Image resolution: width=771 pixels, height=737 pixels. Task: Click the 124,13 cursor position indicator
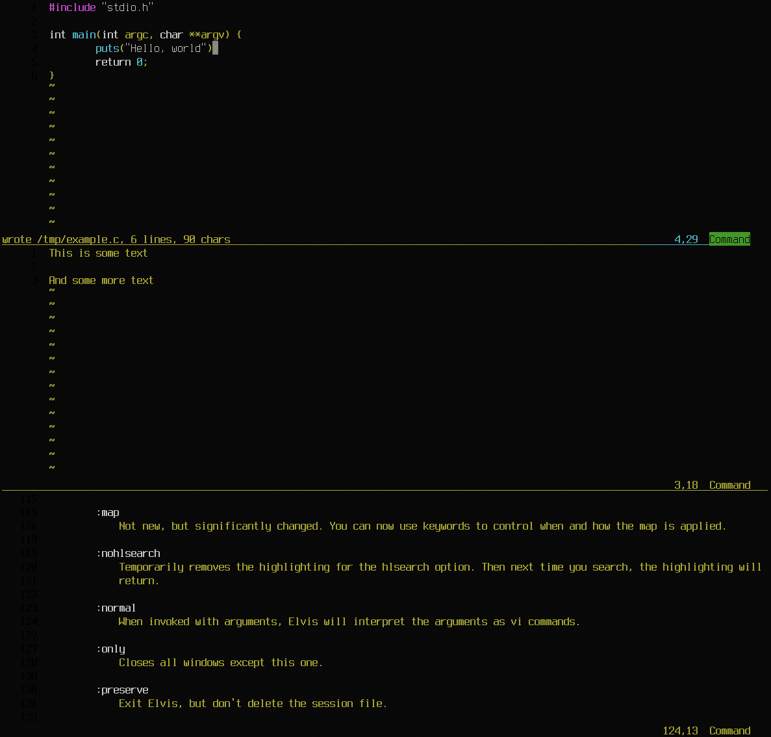[x=681, y=731]
